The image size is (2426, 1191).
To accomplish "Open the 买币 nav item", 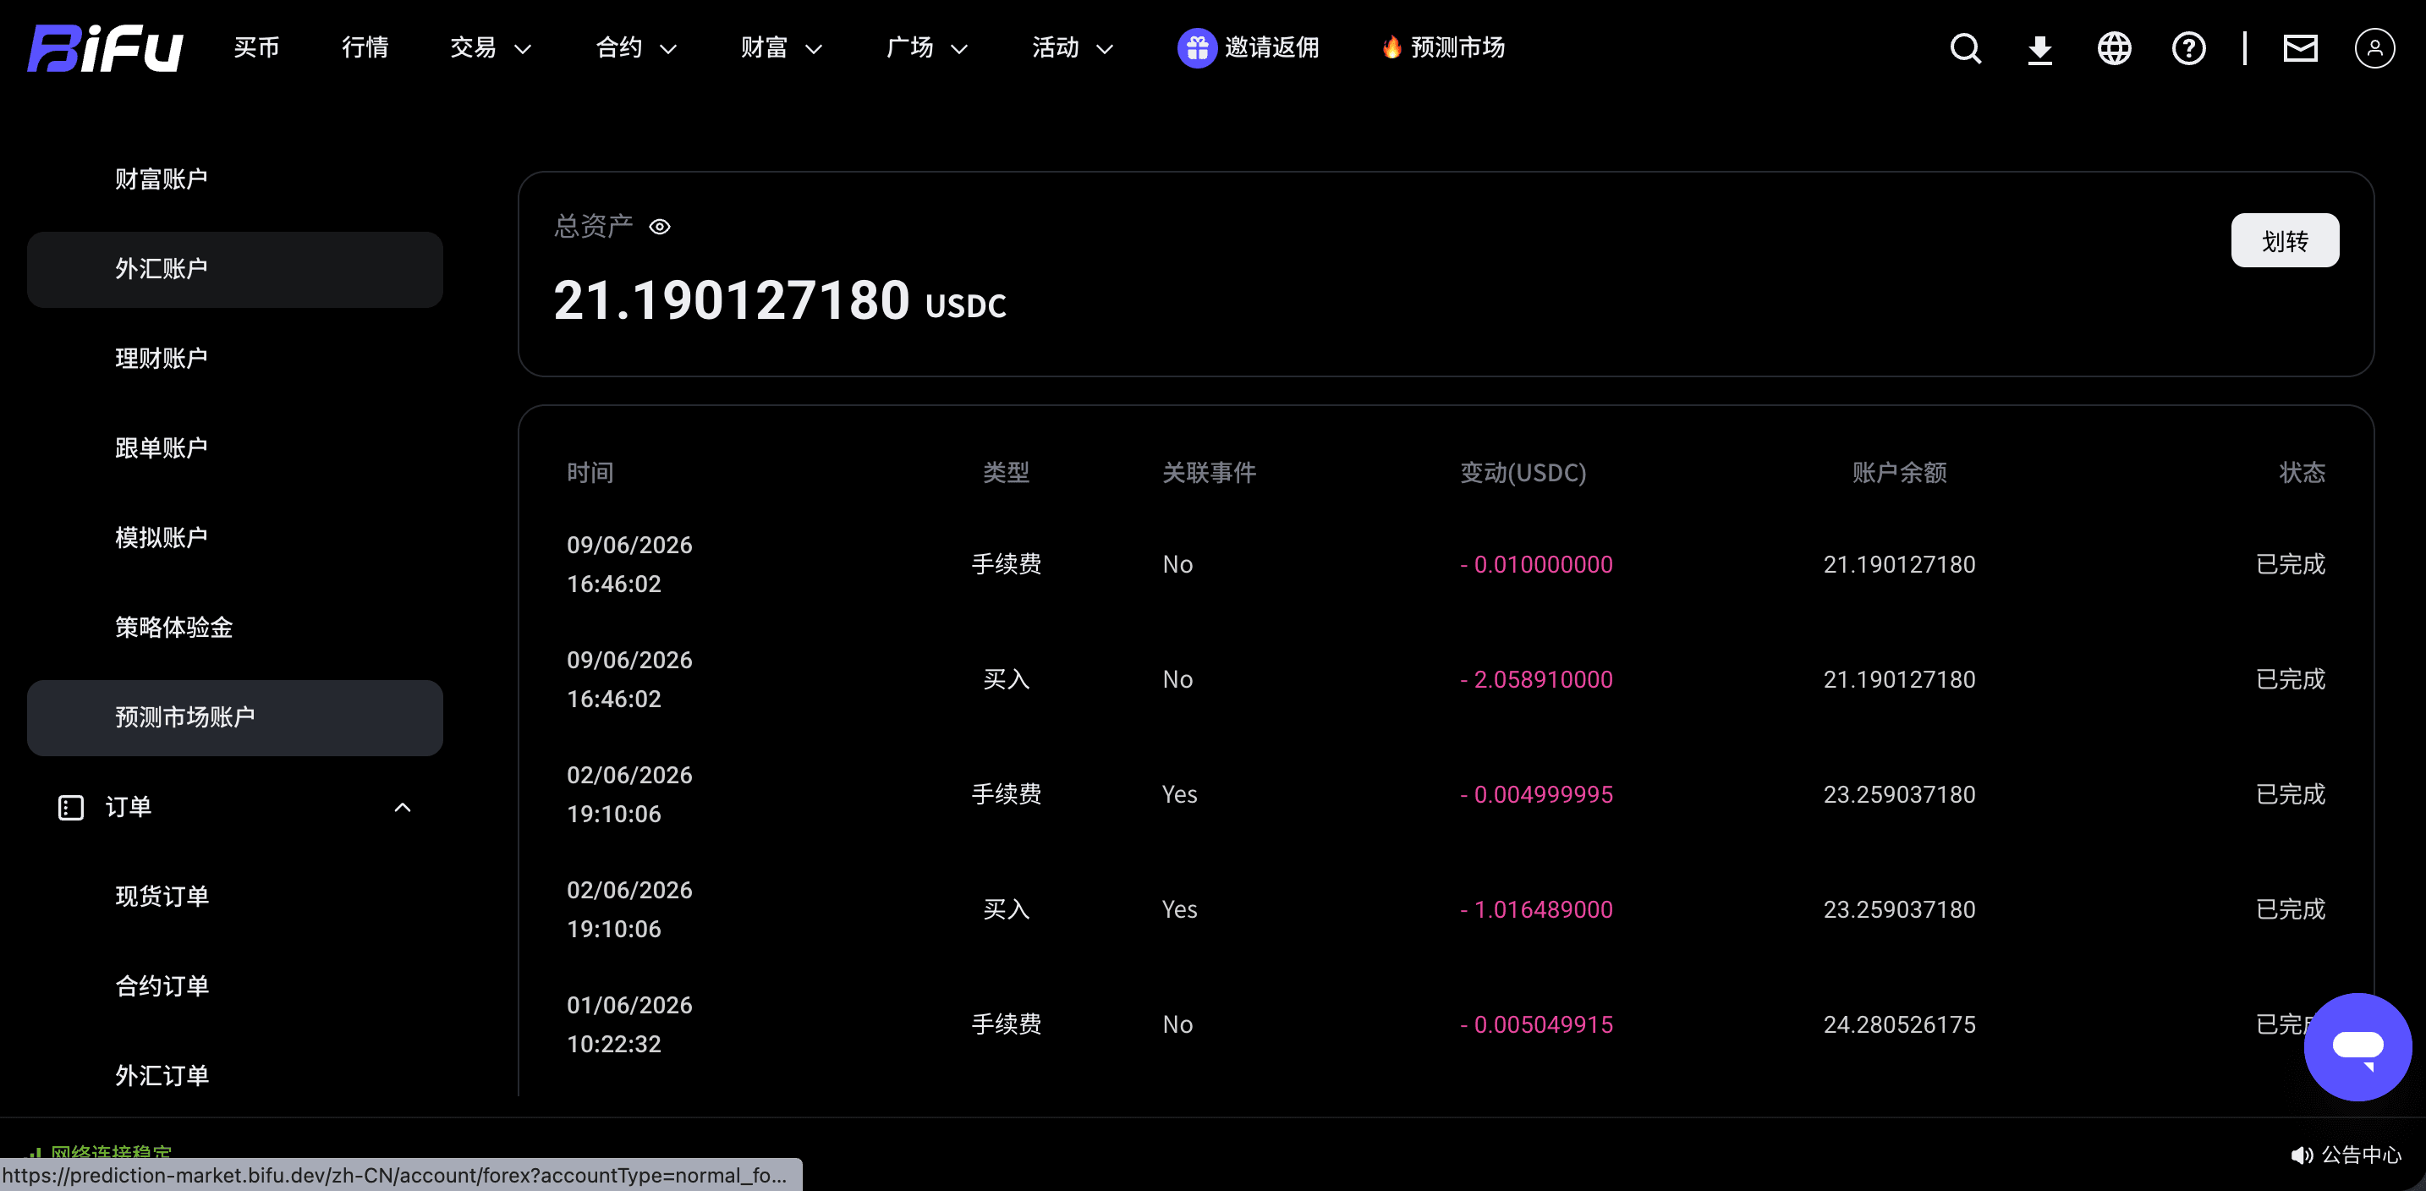I will point(256,48).
